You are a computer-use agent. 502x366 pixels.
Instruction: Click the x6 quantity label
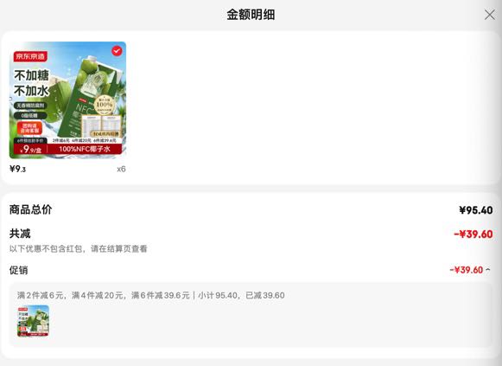coord(121,170)
